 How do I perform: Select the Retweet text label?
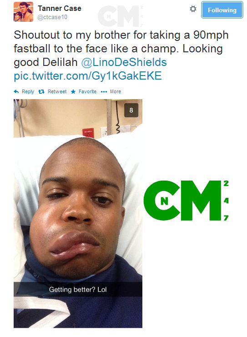pos(57,91)
